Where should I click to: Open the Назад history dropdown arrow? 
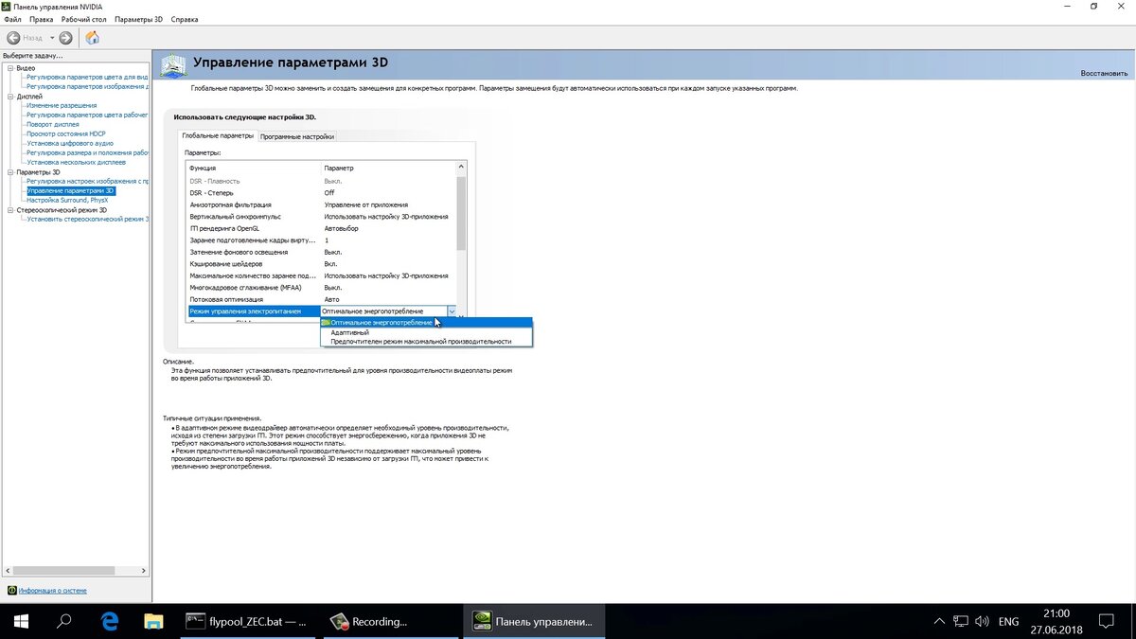52,38
